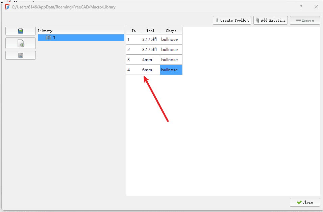323x212 pixels.
Task: Click tool number 2 cell
Action: [x=133, y=50]
